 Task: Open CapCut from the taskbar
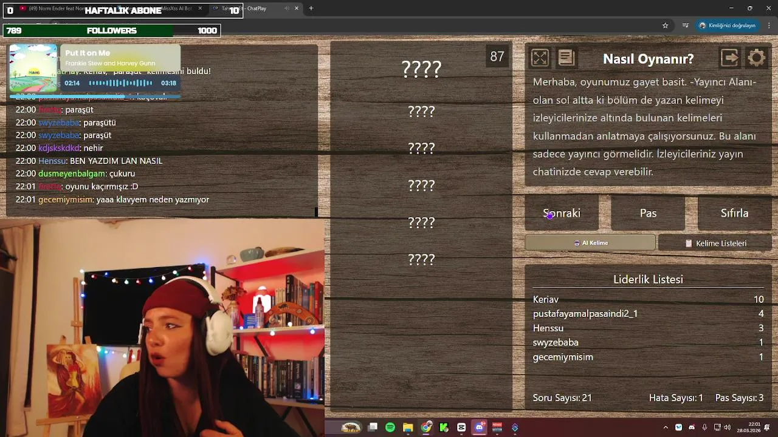461,427
